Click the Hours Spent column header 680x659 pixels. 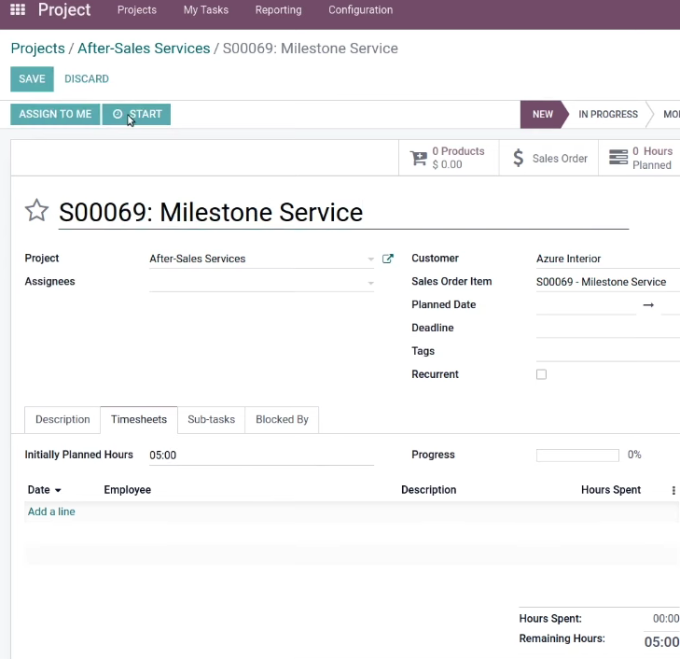pyautogui.click(x=611, y=490)
